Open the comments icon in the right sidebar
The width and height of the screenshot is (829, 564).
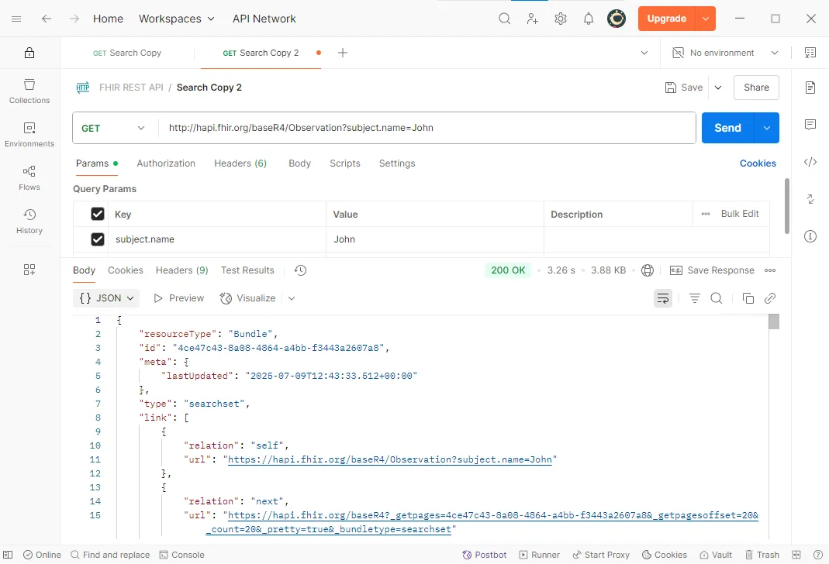[x=810, y=125]
